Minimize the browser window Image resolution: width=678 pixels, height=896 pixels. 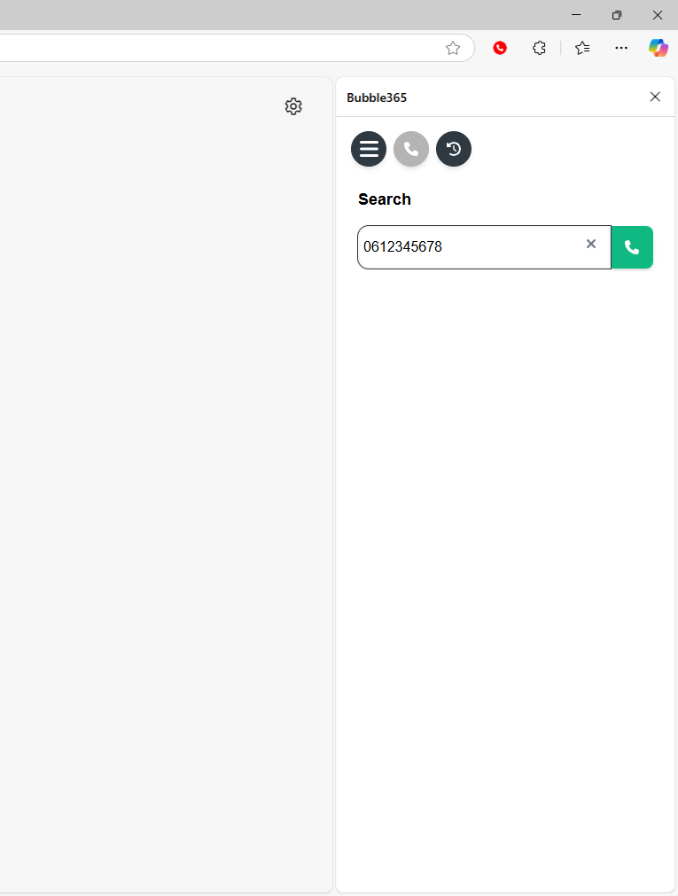pyautogui.click(x=576, y=15)
